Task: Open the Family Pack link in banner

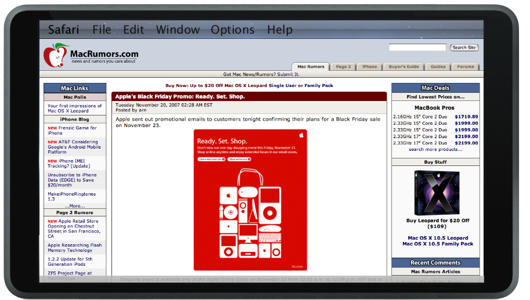Action: coord(319,85)
